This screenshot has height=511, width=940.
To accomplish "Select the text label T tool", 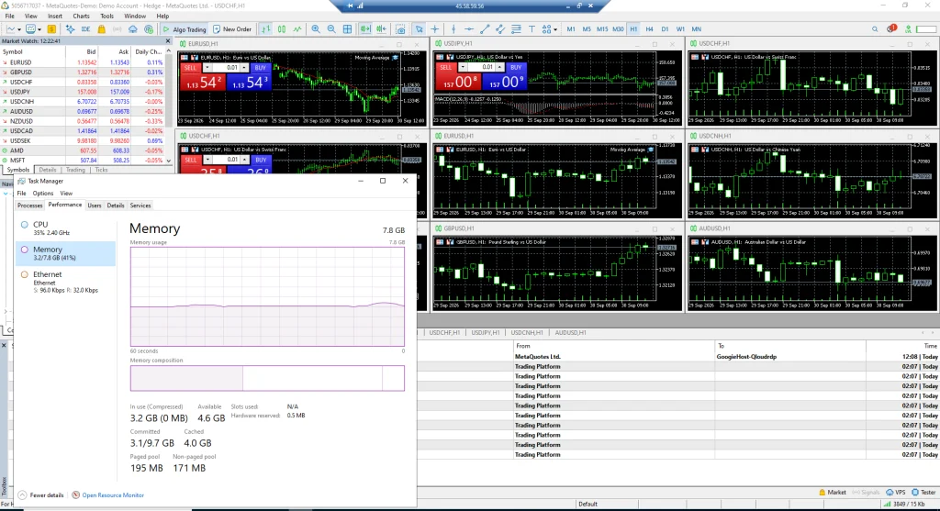I will click(532, 28).
